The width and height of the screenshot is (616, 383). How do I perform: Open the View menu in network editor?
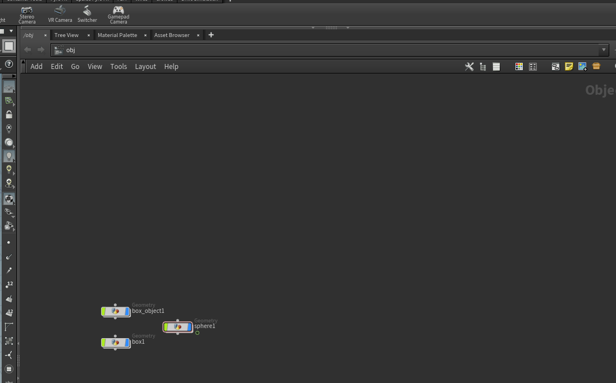95,67
